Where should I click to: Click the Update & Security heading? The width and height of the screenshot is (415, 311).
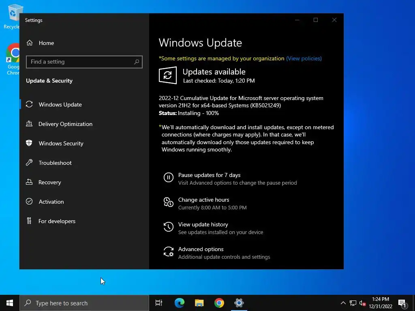(x=49, y=81)
